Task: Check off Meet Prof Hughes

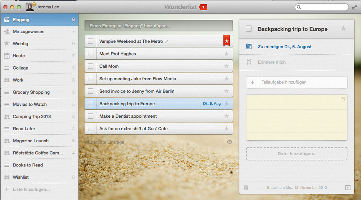Action: click(x=91, y=54)
